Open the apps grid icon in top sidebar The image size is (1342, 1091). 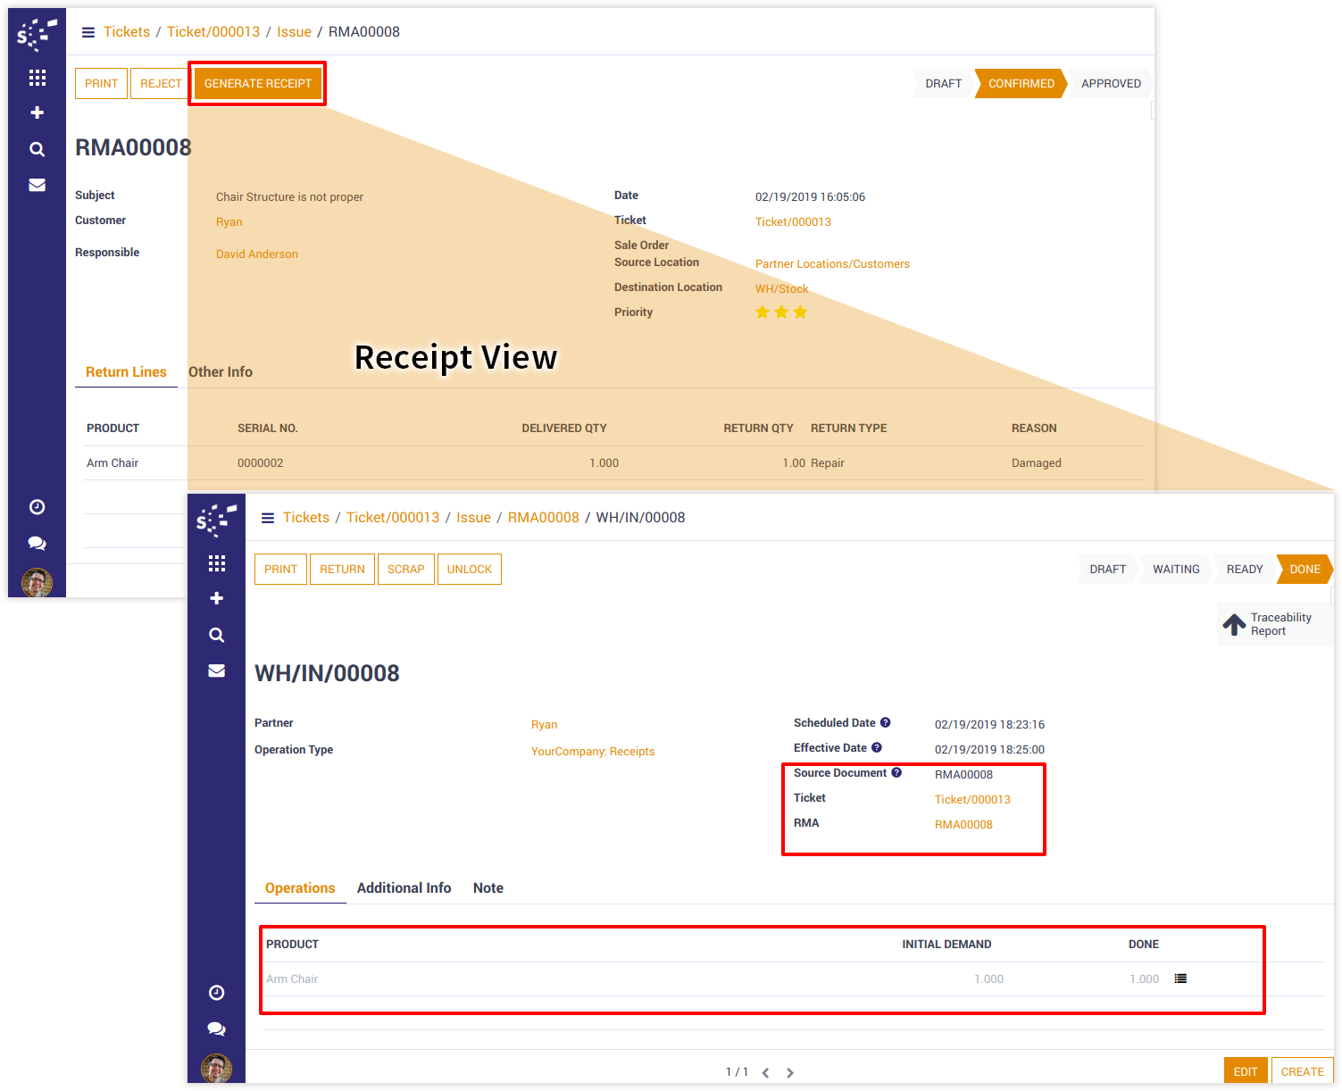[x=37, y=78]
